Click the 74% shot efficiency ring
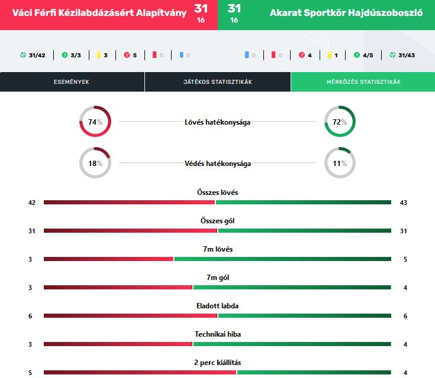 (95, 121)
